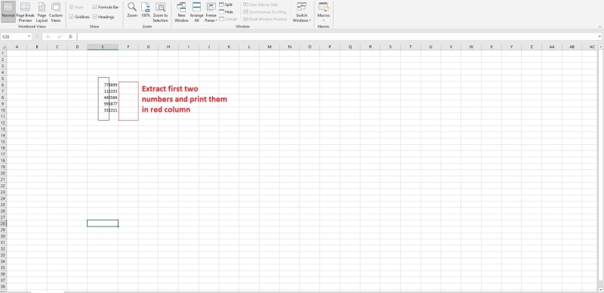Viewport: 604px width, 293px height.
Task: Switch to Normal workbook view
Action: tap(8, 11)
